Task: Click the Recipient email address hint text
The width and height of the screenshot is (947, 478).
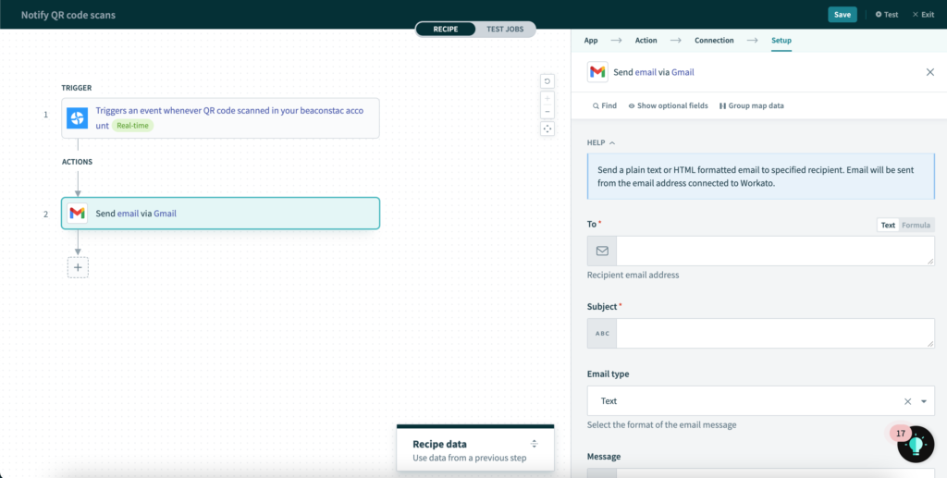Action: (x=633, y=275)
